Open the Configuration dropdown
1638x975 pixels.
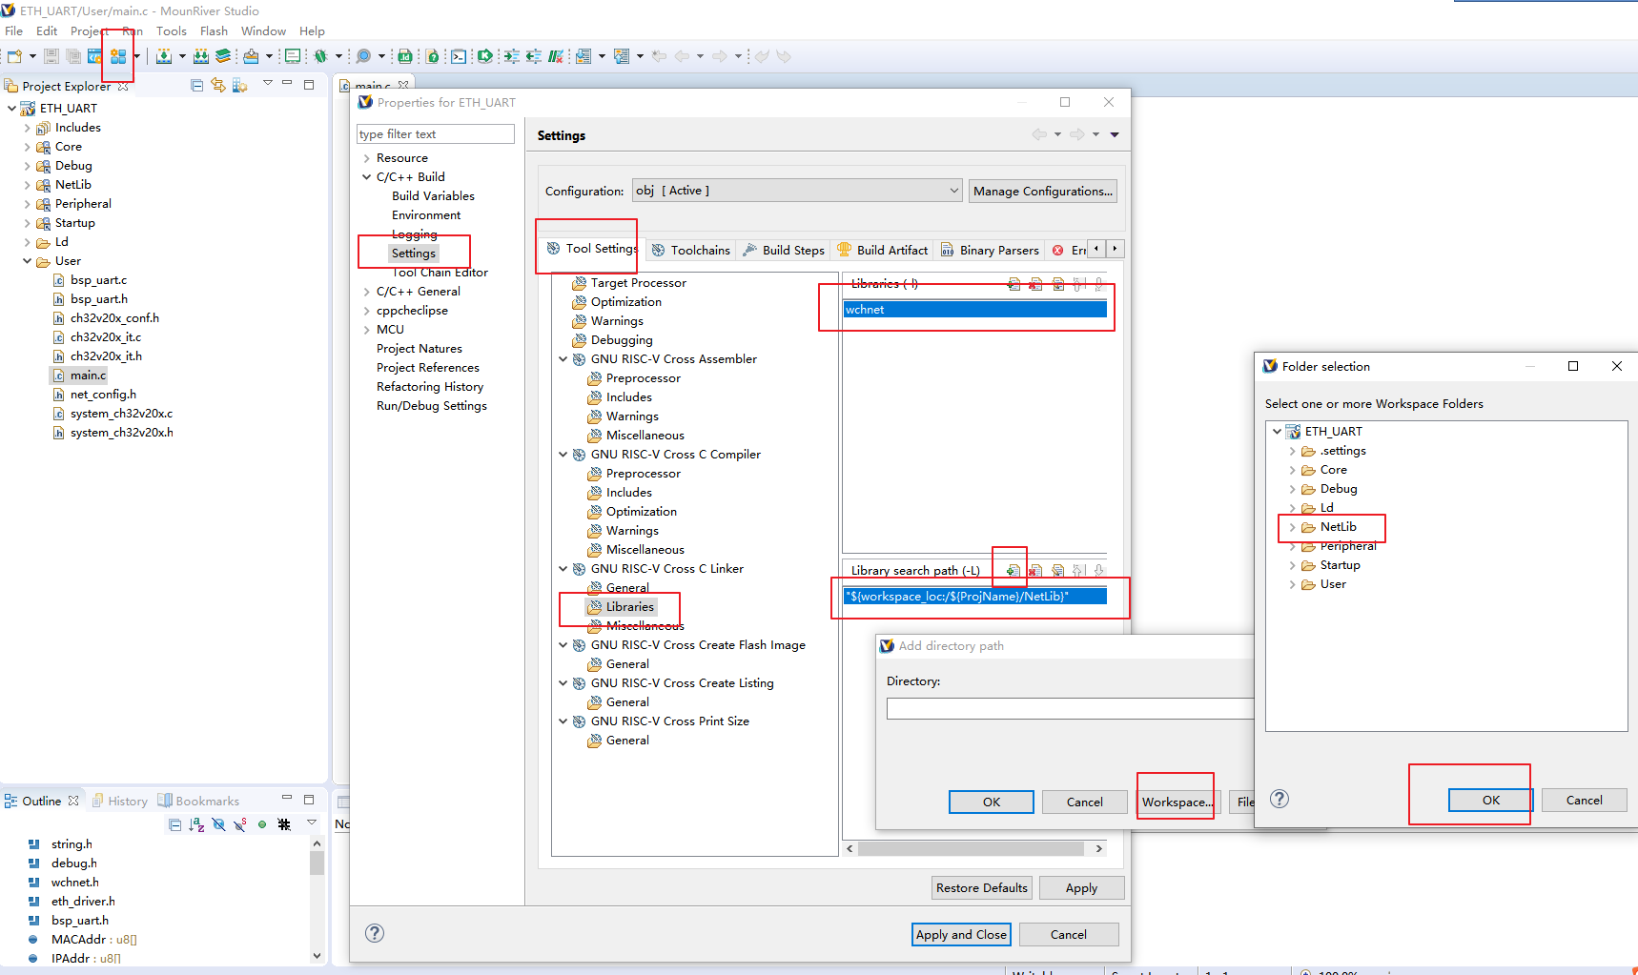click(x=797, y=191)
